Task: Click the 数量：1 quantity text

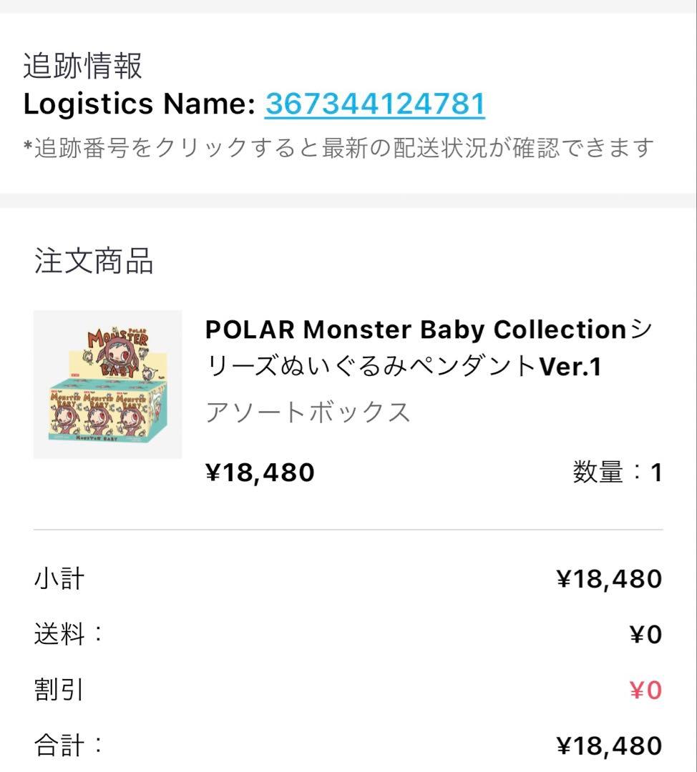Action: [618, 472]
